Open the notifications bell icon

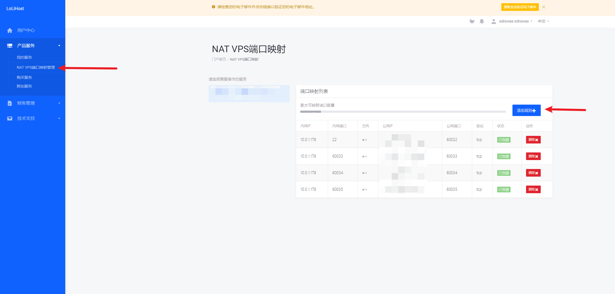tap(482, 21)
